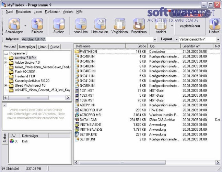Switch to the Suche tab
This screenshot has width=222, height=172.
click(x=55, y=47)
